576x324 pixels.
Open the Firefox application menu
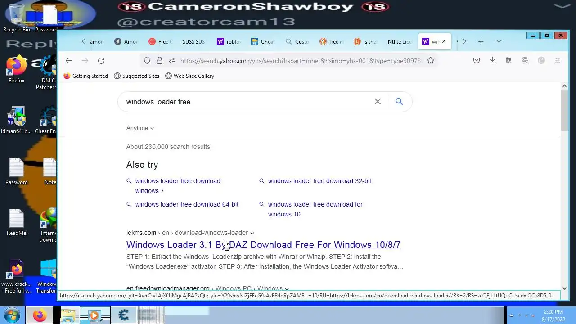tap(558, 61)
